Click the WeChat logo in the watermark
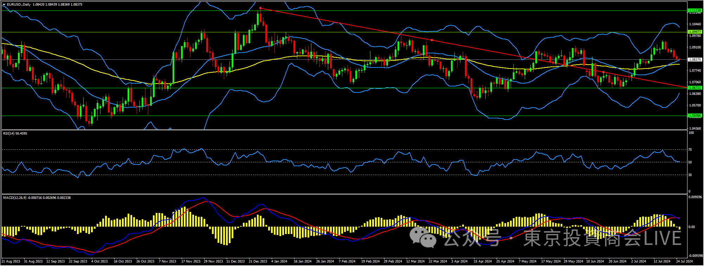 click(423, 237)
